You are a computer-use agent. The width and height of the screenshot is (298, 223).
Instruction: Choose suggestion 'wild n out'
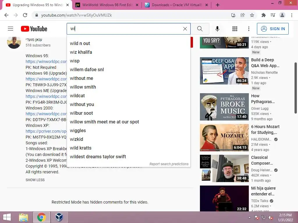[x=128, y=44]
